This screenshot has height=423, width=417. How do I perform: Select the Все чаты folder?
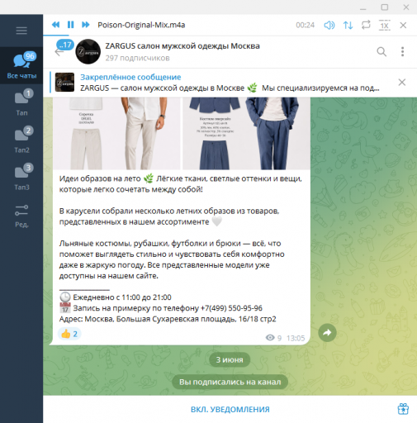[x=21, y=65]
